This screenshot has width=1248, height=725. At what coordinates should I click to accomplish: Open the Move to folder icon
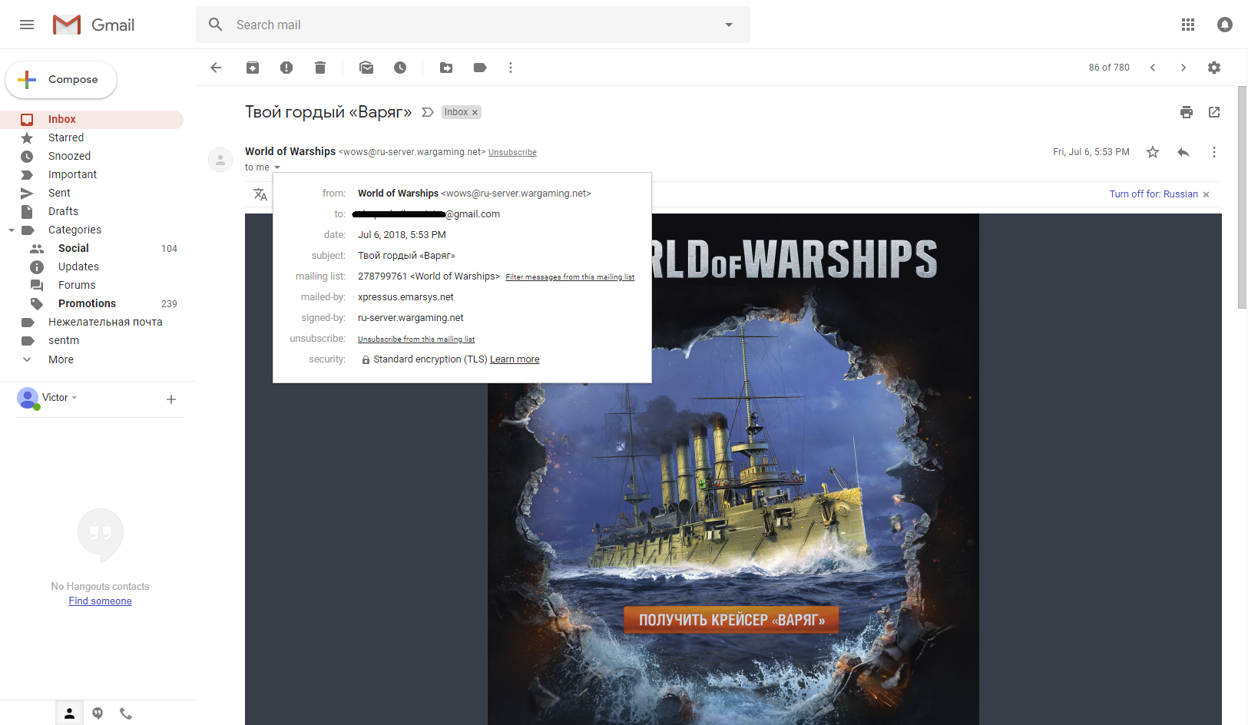[x=446, y=68]
